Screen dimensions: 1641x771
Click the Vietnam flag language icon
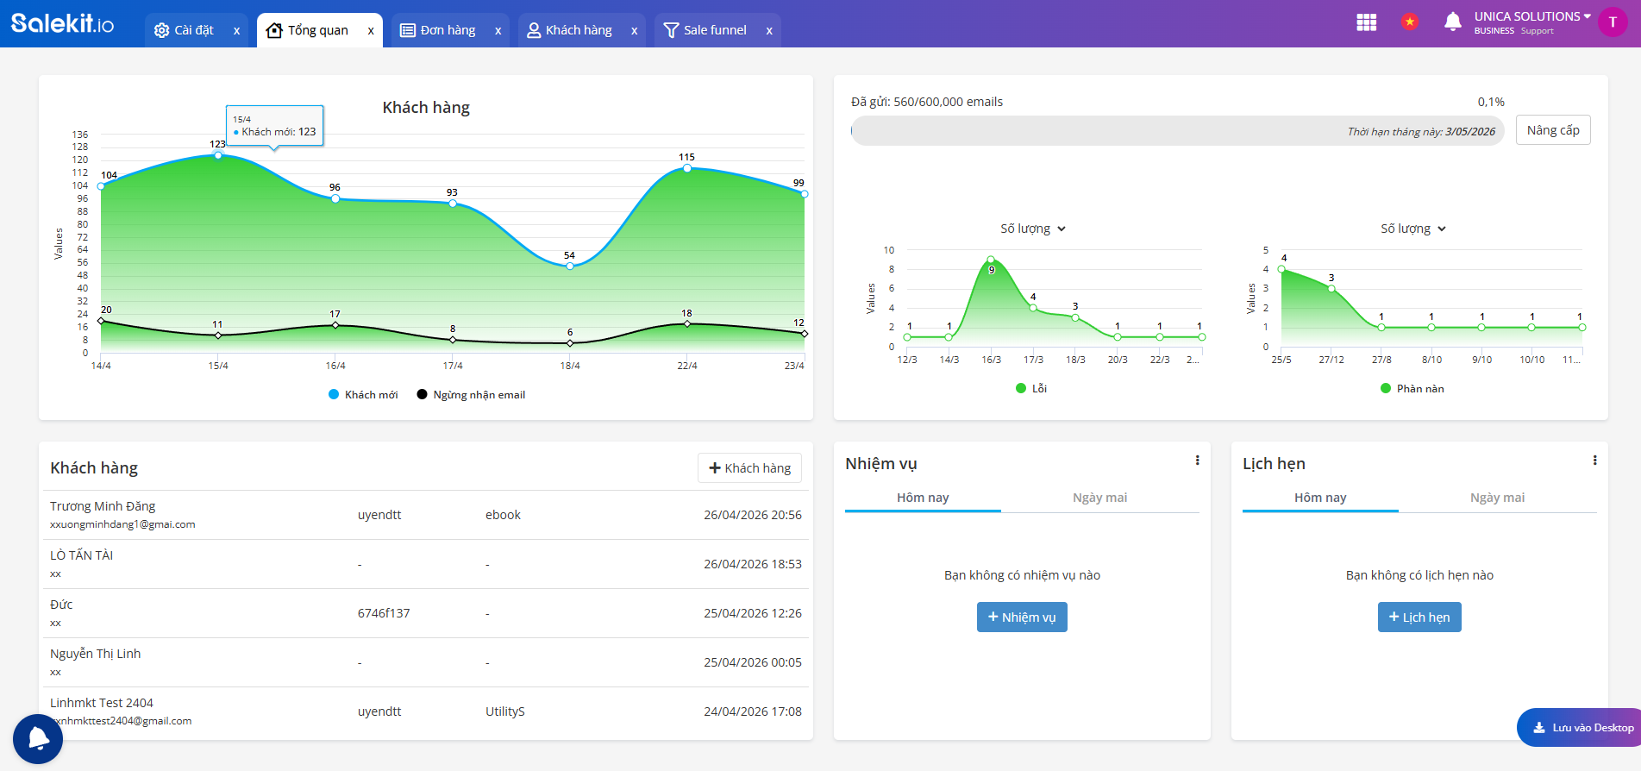[1410, 22]
